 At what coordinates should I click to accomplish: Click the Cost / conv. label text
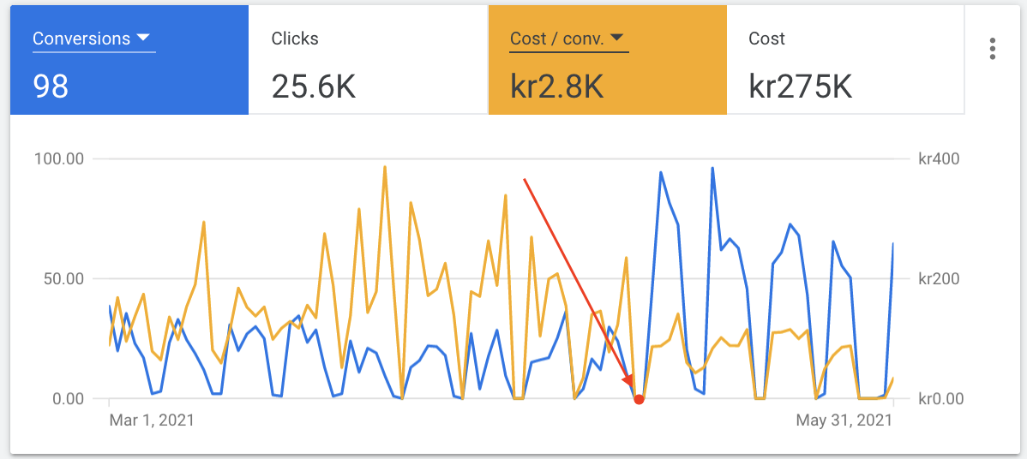556,39
